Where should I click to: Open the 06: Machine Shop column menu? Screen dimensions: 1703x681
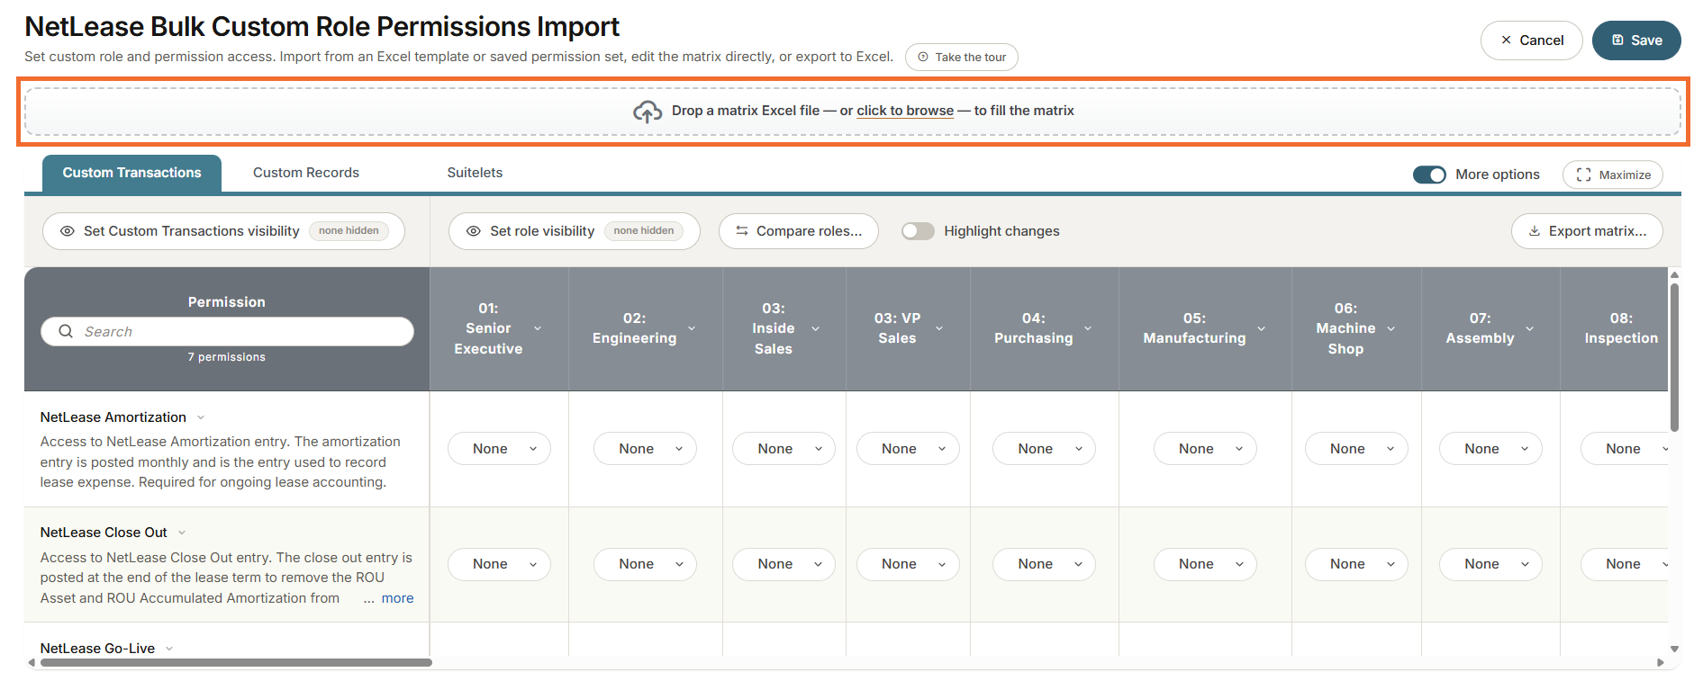pyautogui.click(x=1391, y=328)
